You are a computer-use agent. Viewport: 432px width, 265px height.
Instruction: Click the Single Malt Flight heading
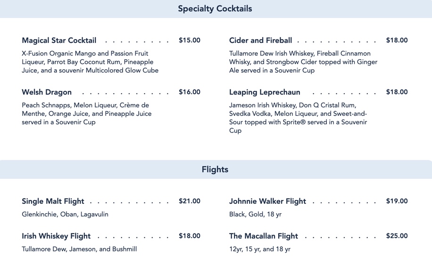tap(53, 201)
